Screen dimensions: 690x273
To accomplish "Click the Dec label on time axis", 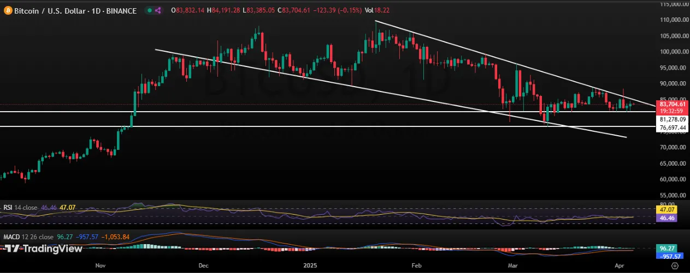I will point(203,265).
